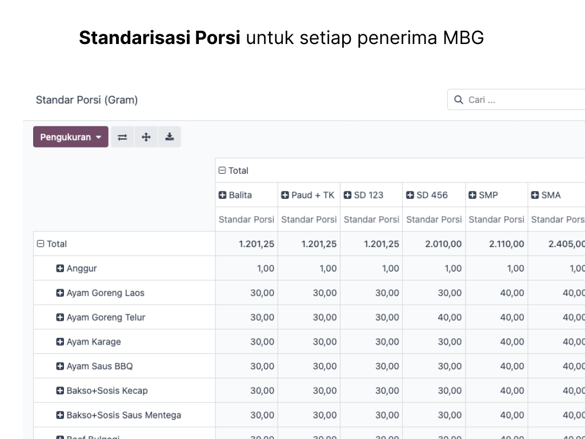
Task: Sort by Standar Porsi under Paud + TK
Action: pyautogui.click(x=309, y=219)
